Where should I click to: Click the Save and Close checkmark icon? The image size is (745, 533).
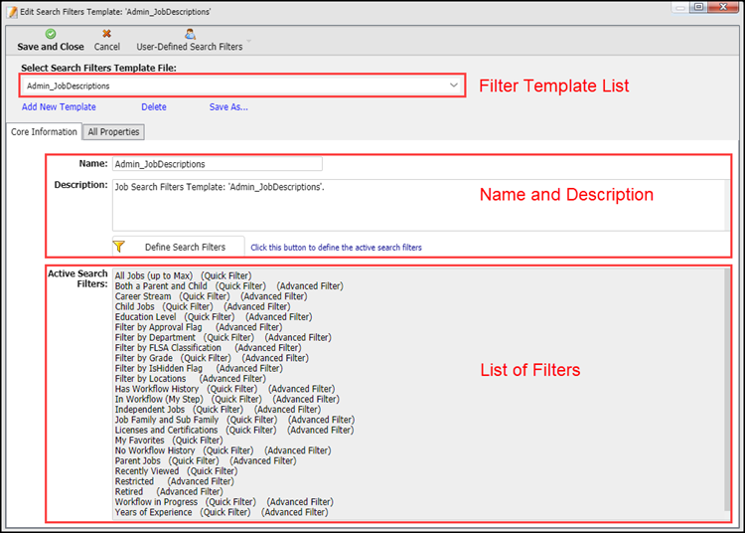click(x=51, y=33)
